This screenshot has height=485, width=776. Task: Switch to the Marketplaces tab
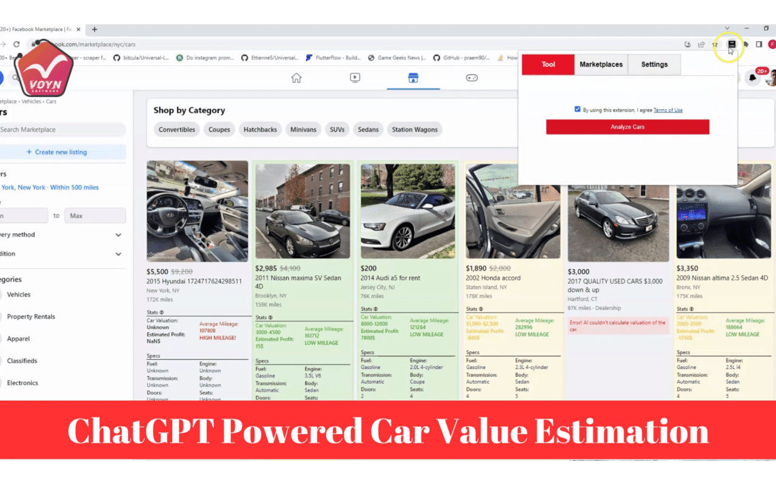(x=601, y=64)
